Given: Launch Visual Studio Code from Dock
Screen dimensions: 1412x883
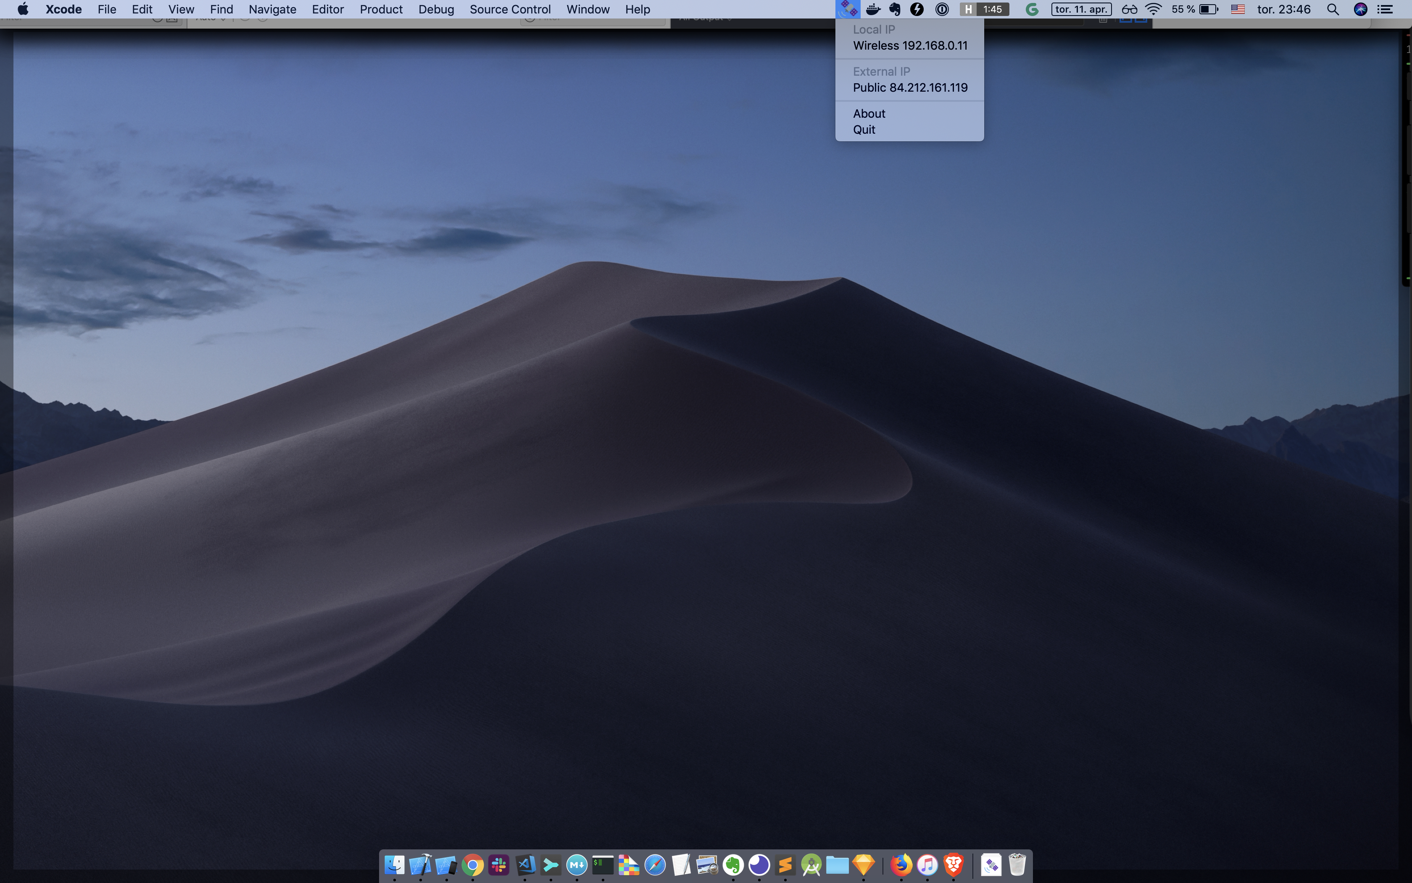Looking at the screenshot, I should pyautogui.click(x=525, y=865).
